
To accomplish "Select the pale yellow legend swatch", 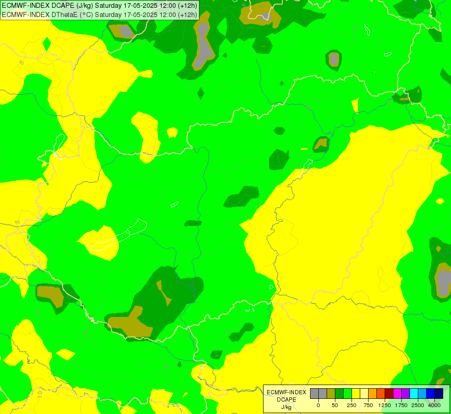I will [x=364, y=394].
